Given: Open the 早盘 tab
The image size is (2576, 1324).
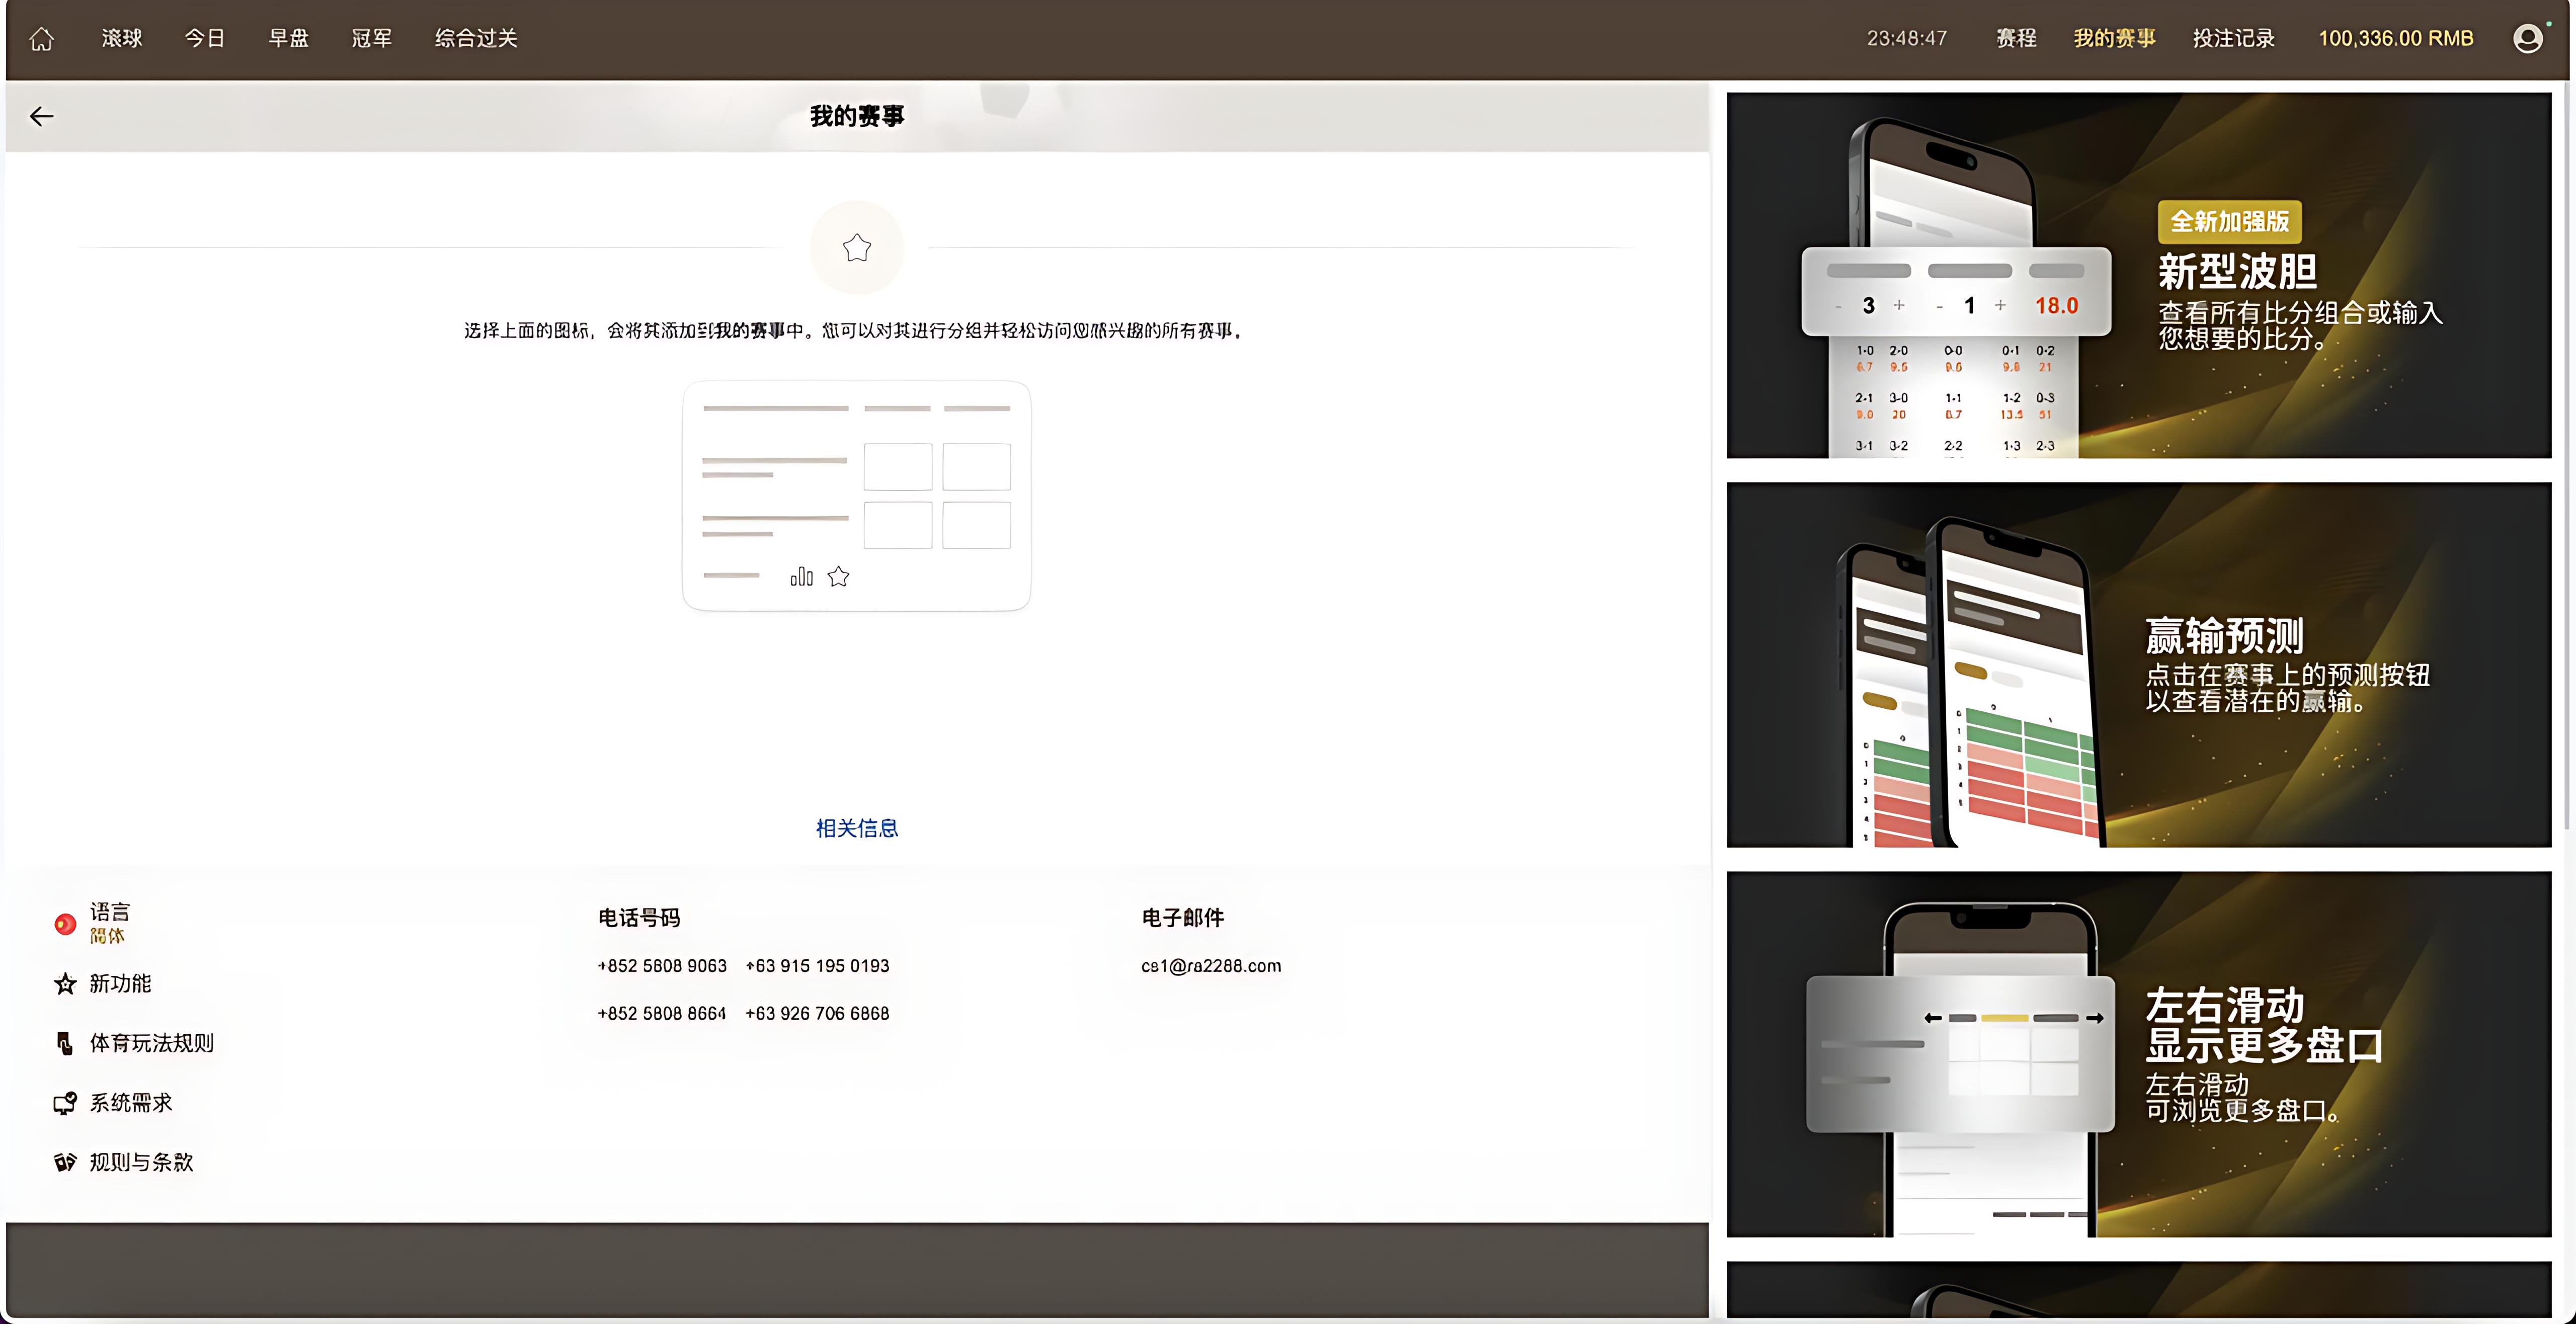Looking at the screenshot, I should 288,38.
